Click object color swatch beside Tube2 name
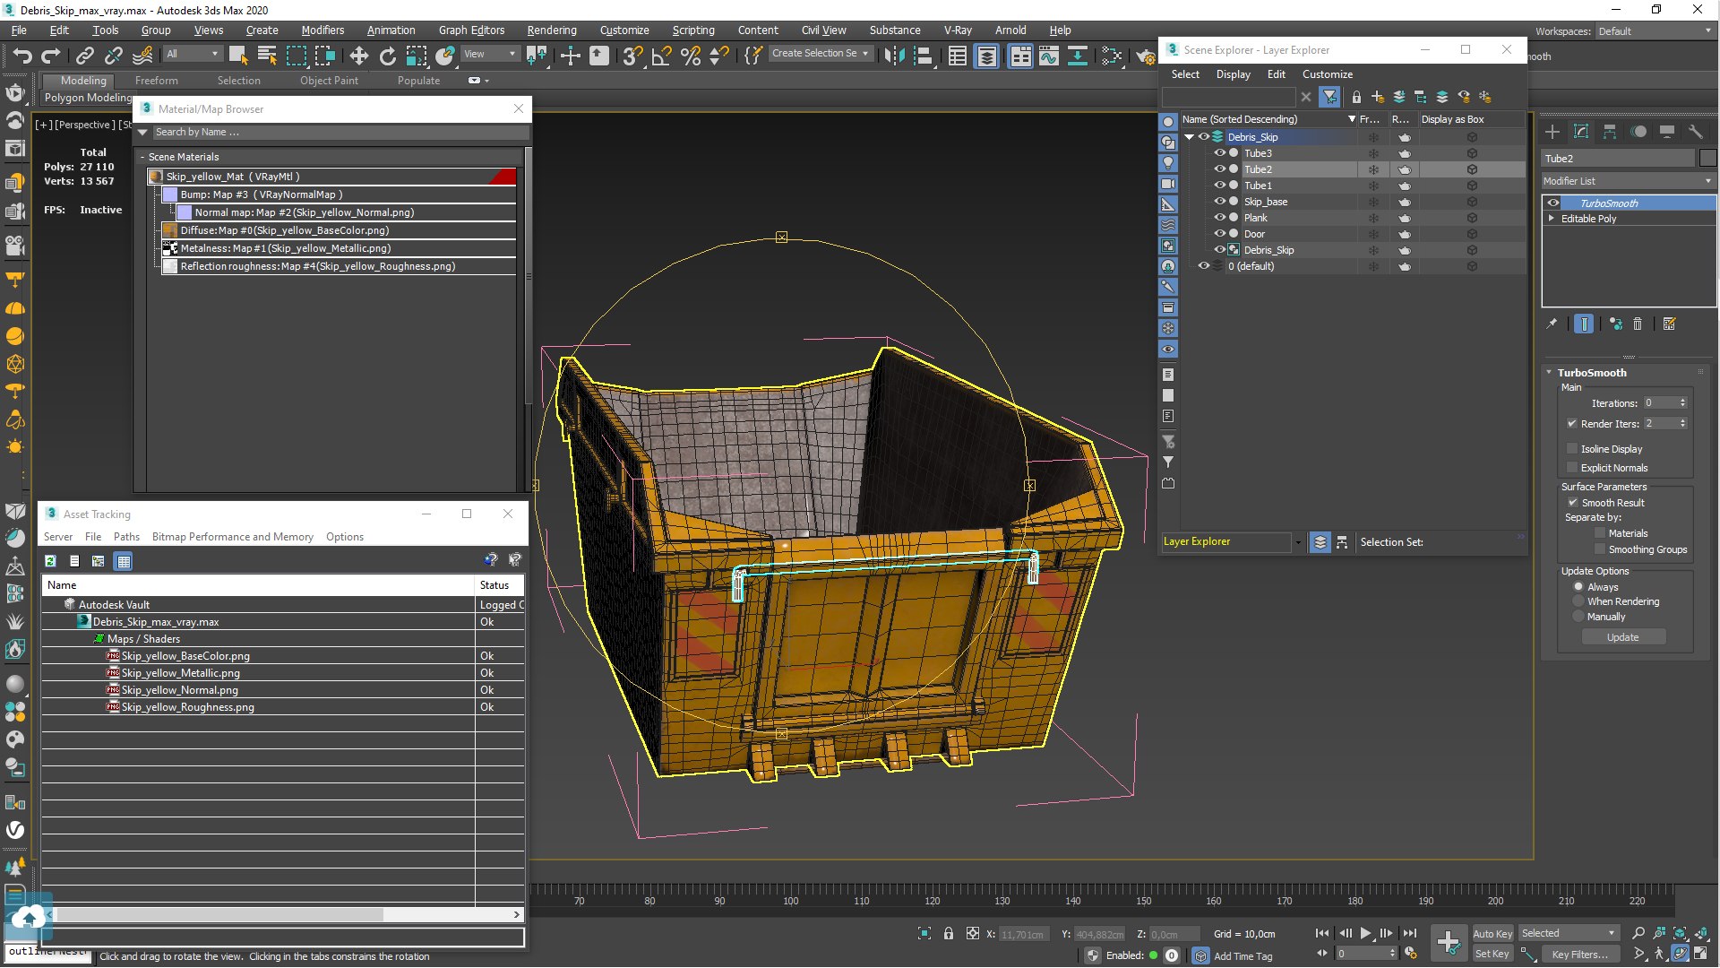Screen dimensions: 1720x968 (x=1707, y=159)
